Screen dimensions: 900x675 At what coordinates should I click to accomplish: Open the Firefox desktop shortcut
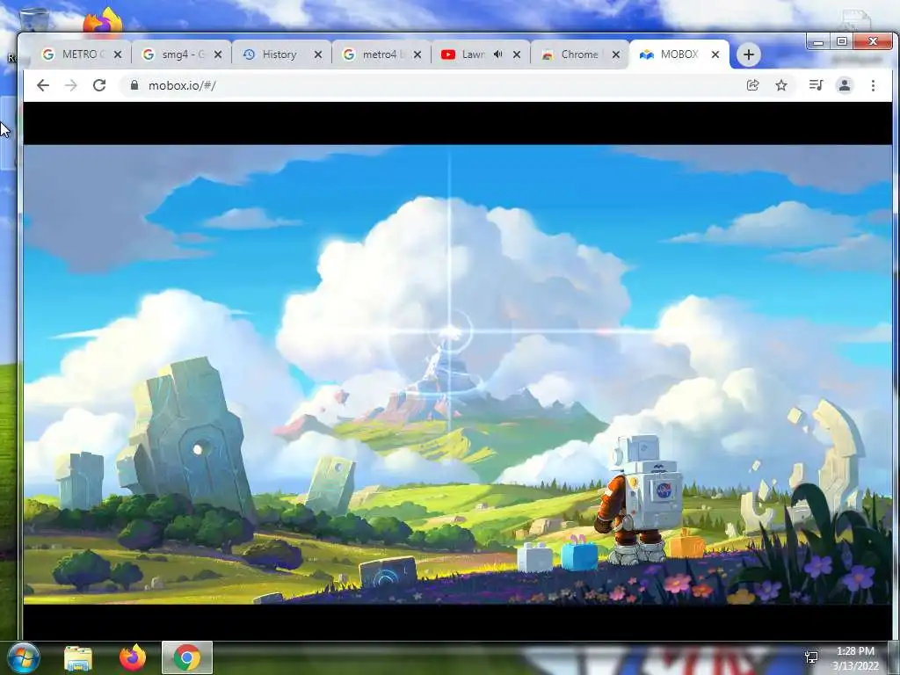102,20
